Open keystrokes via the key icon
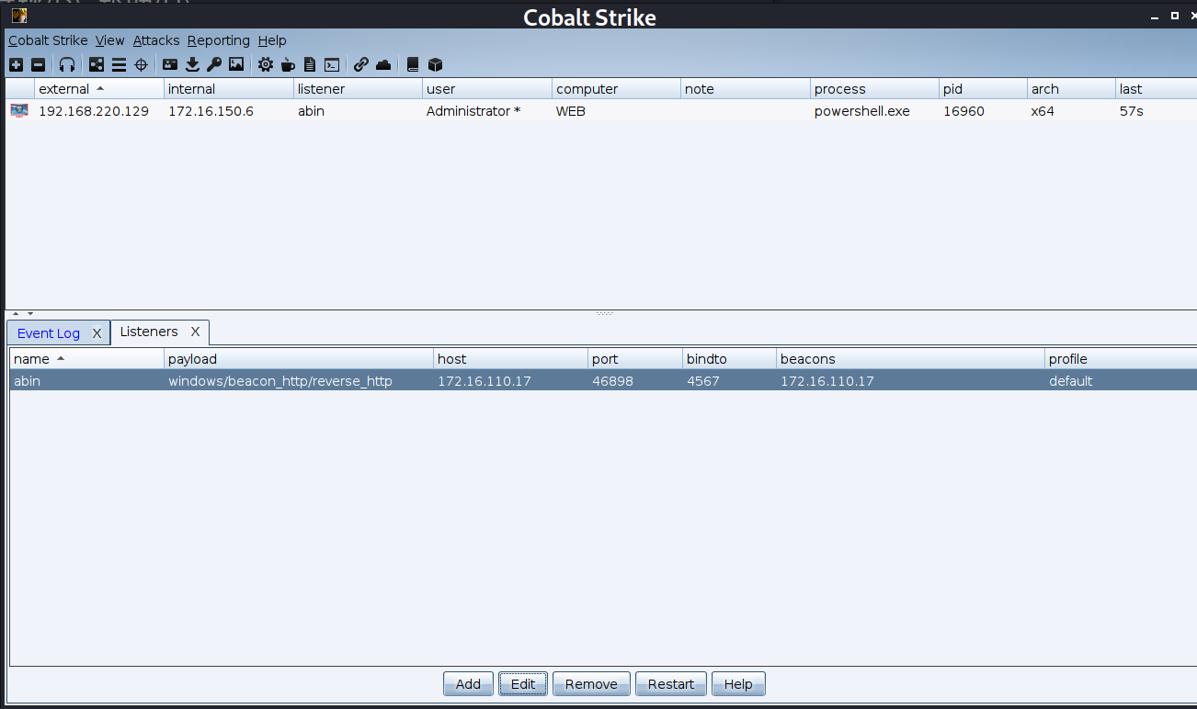 [214, 64]
